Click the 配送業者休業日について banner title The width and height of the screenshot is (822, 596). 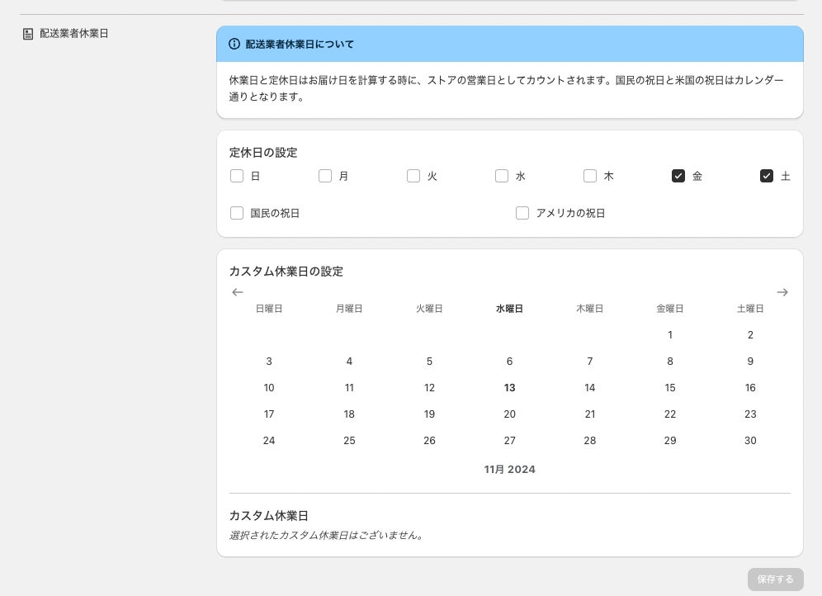tap(300, 45)
